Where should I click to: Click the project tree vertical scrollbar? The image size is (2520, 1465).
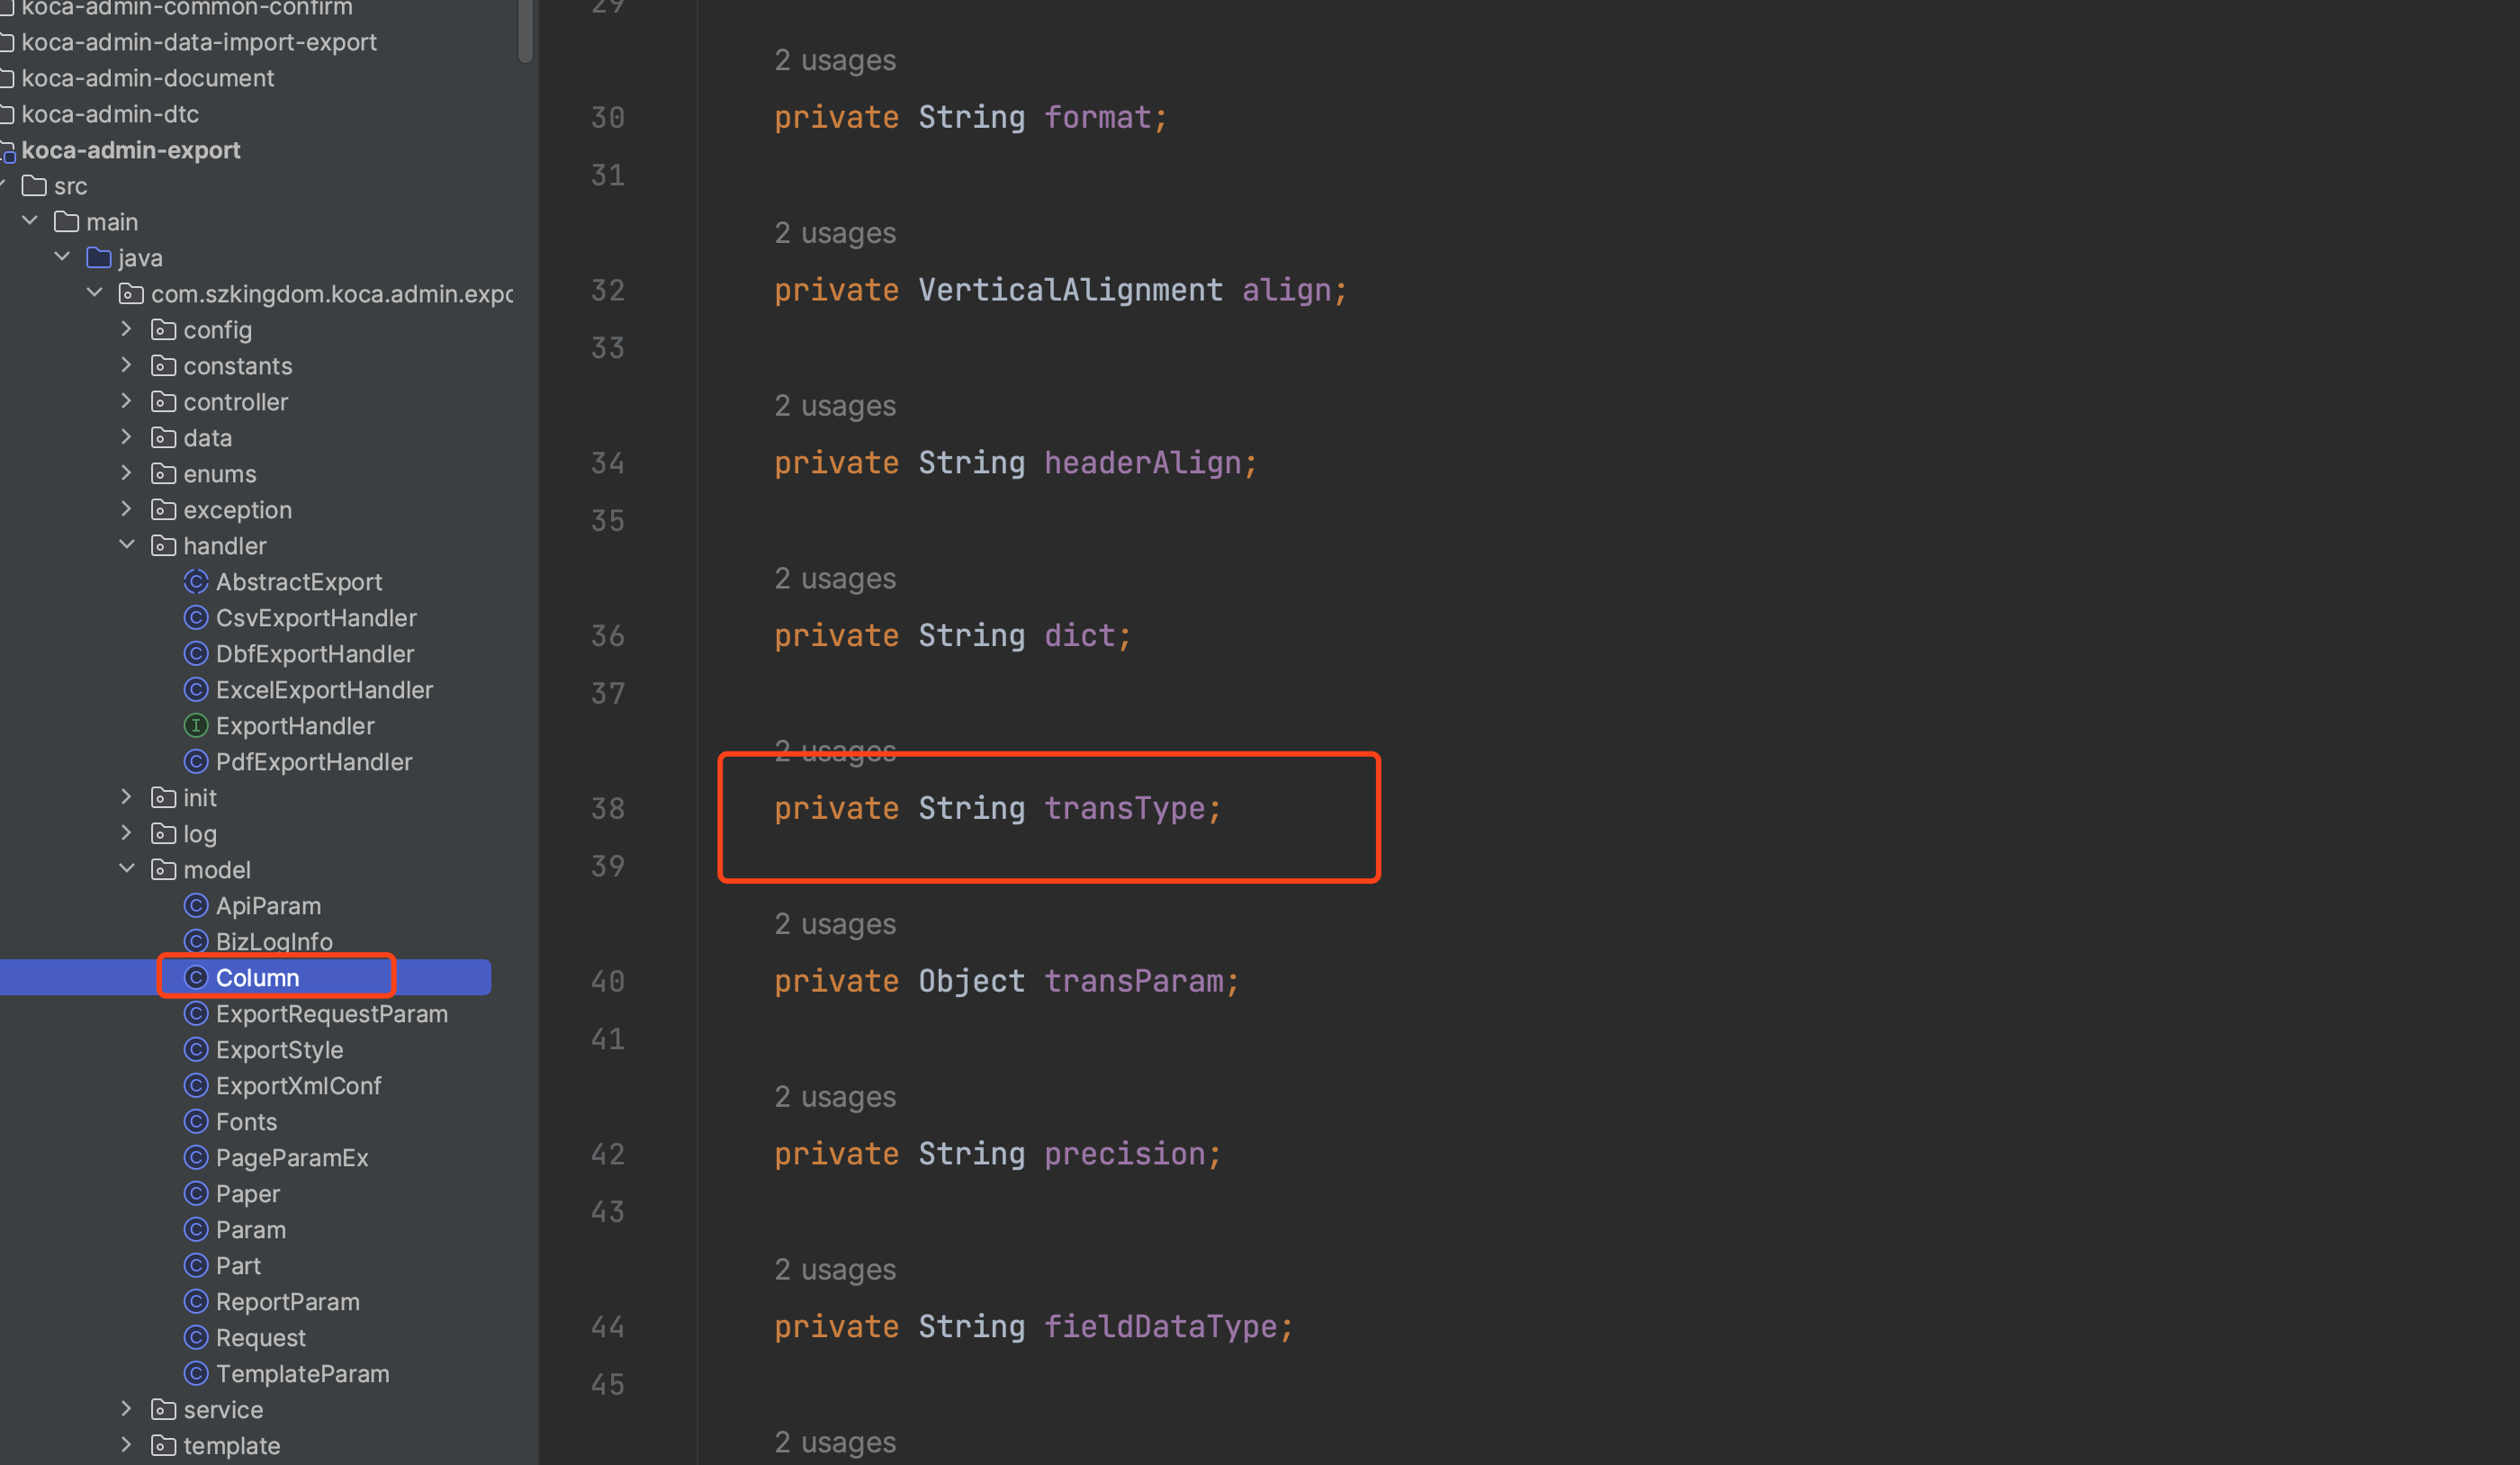pos(525,30)
